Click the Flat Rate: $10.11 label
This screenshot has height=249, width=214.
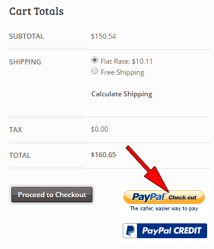[x=127, y=62]
